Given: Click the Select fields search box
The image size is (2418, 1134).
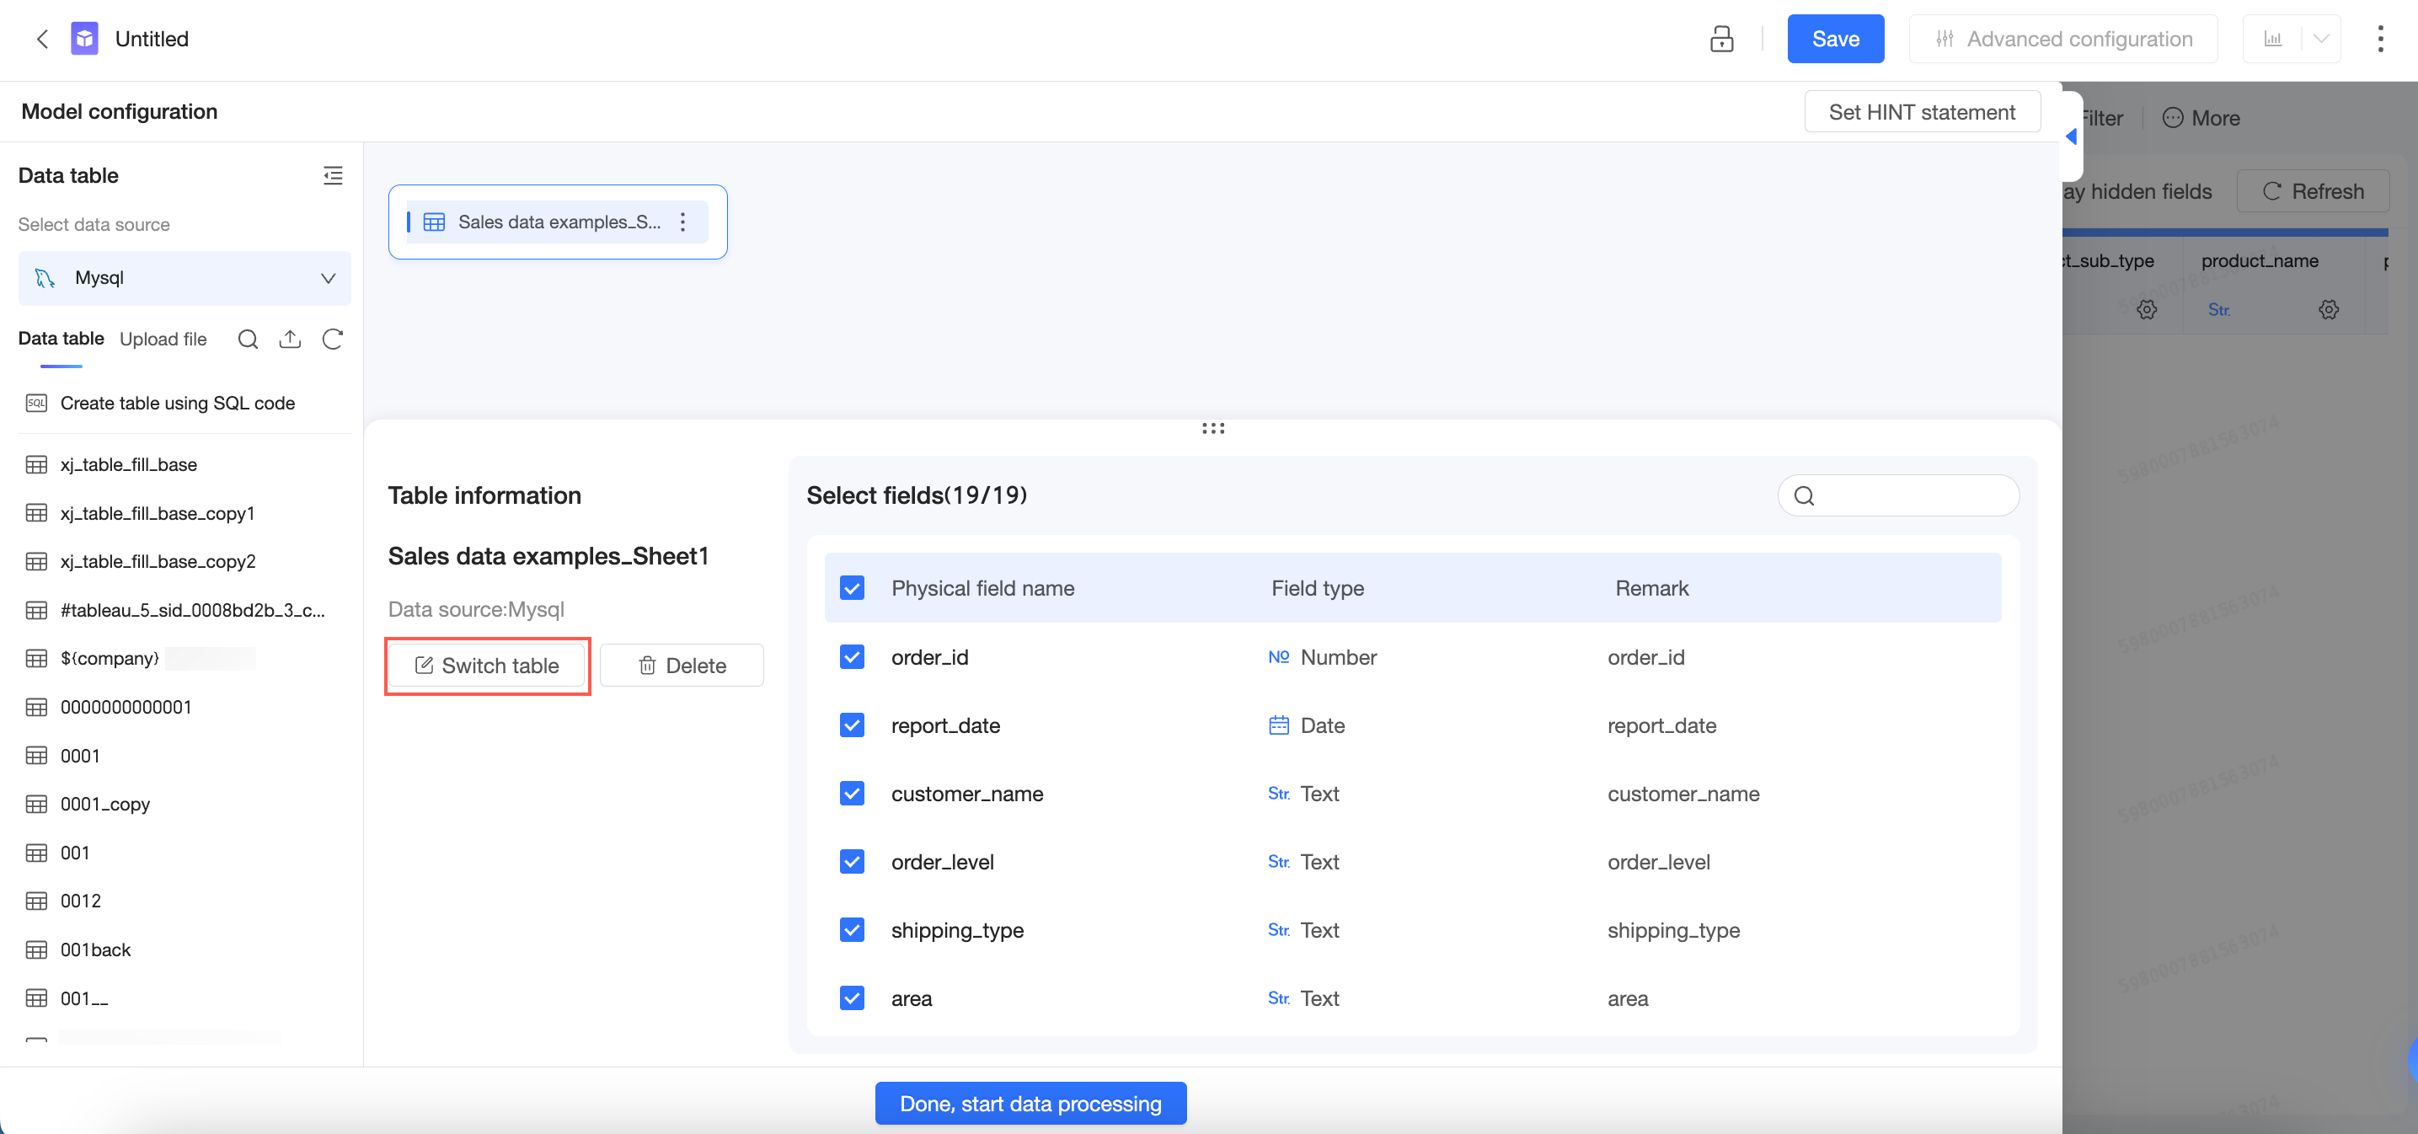Looking at the screenshot, I should click(x=1910, y=495).
